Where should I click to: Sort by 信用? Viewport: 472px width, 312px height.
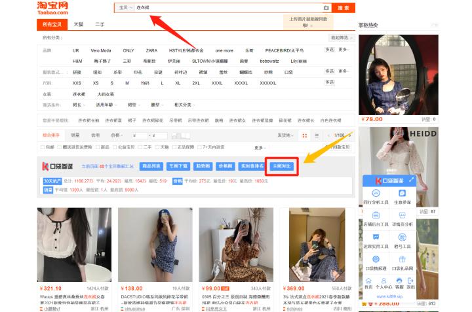click(96, 135)
